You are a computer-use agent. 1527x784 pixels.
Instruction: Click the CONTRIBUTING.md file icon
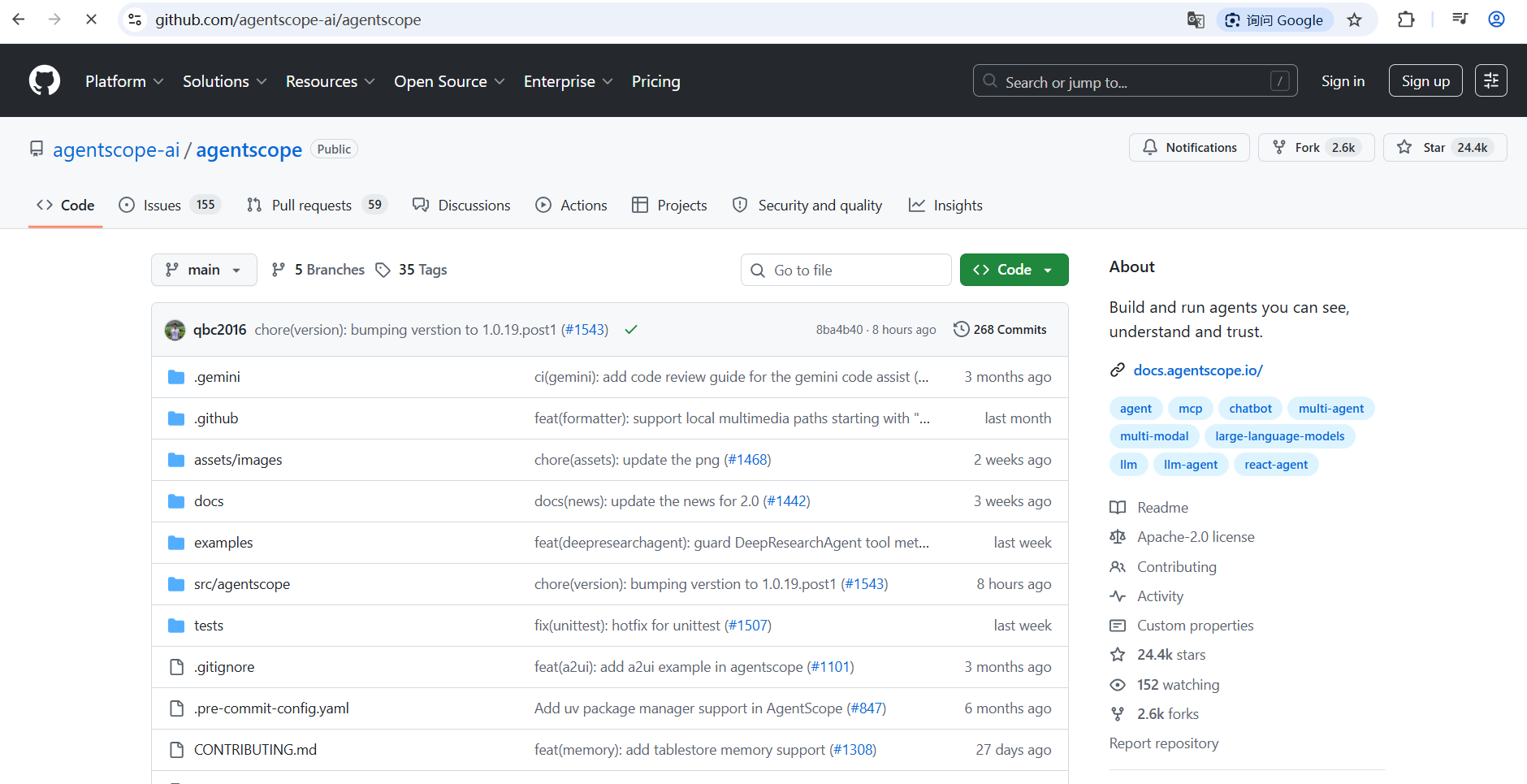[x=176, y=750]
